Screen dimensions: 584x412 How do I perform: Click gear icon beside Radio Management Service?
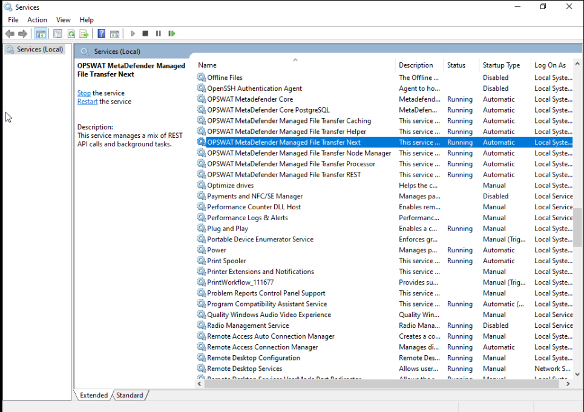pos(202,325)
